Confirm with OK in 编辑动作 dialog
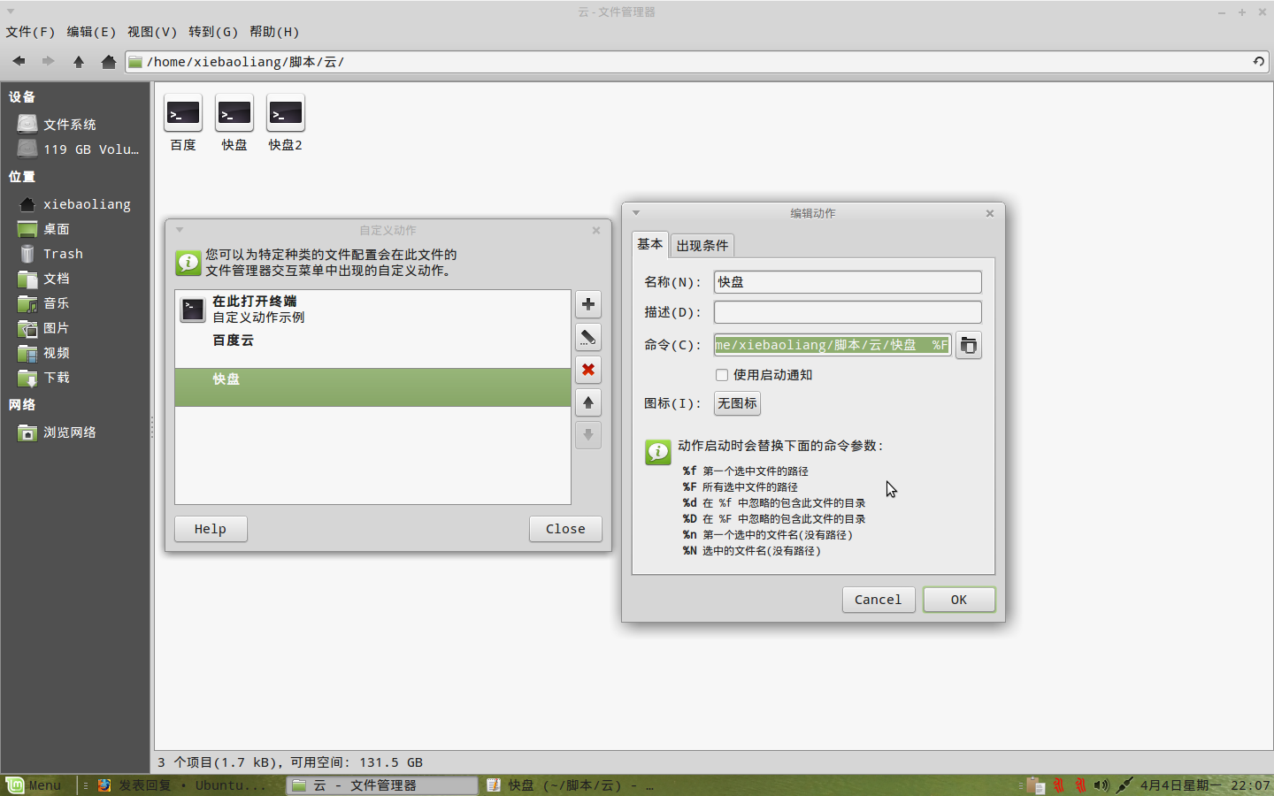Image resolution: width=1274 pixels, height=796 pixels. pos(959,600)
